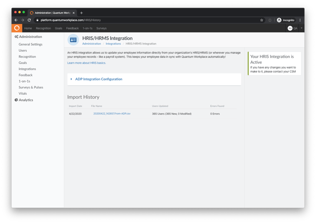The width and height of the screenshot is (316, 223).
Task: Open a new browser tab
Action: (x=81, y=13)
